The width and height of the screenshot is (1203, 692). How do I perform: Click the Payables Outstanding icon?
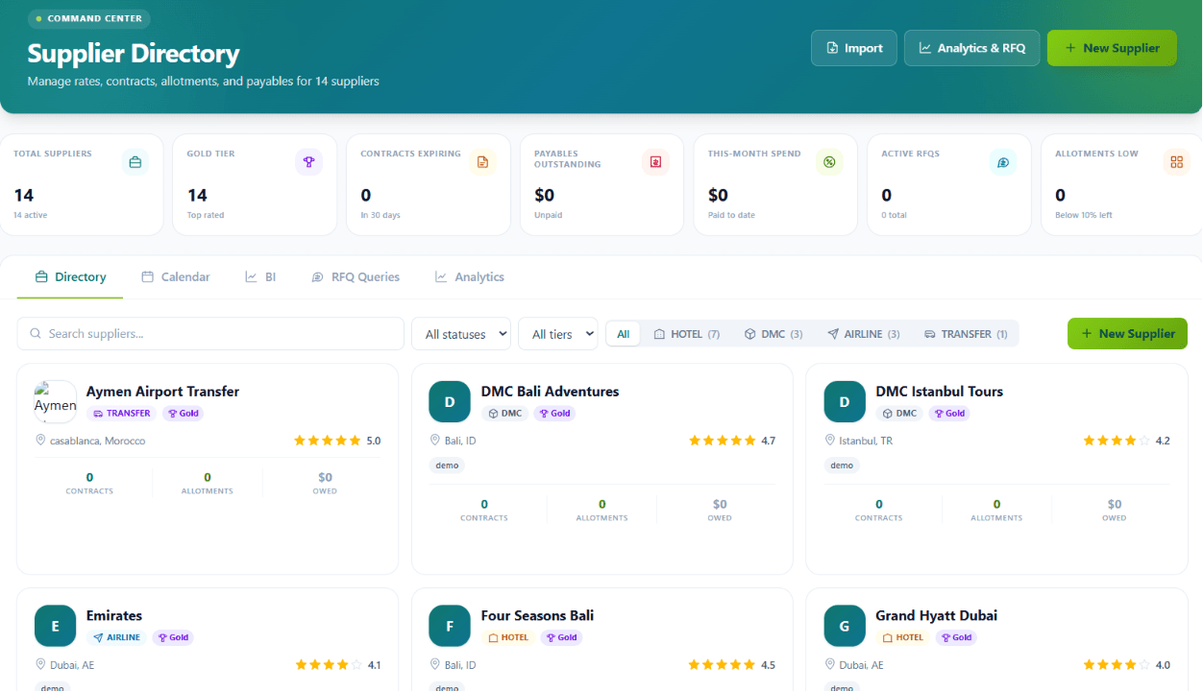click(x=655, y=162)
